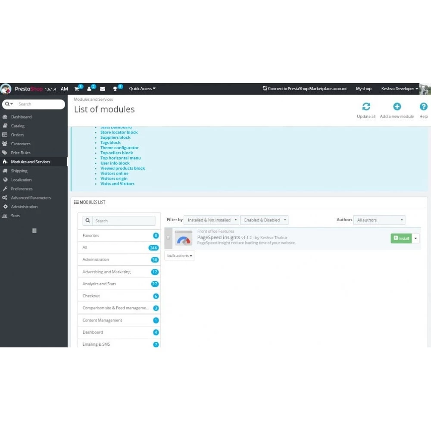Select the Content Management category
431x431 pixels.
[x=119, y=320]
